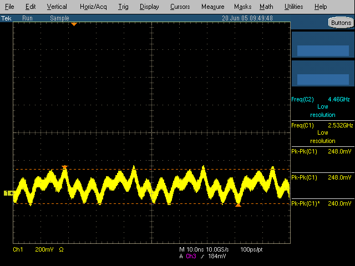Screen dimensions: 355x266
Task: Open the Measure menu
Action: [213, 7]
